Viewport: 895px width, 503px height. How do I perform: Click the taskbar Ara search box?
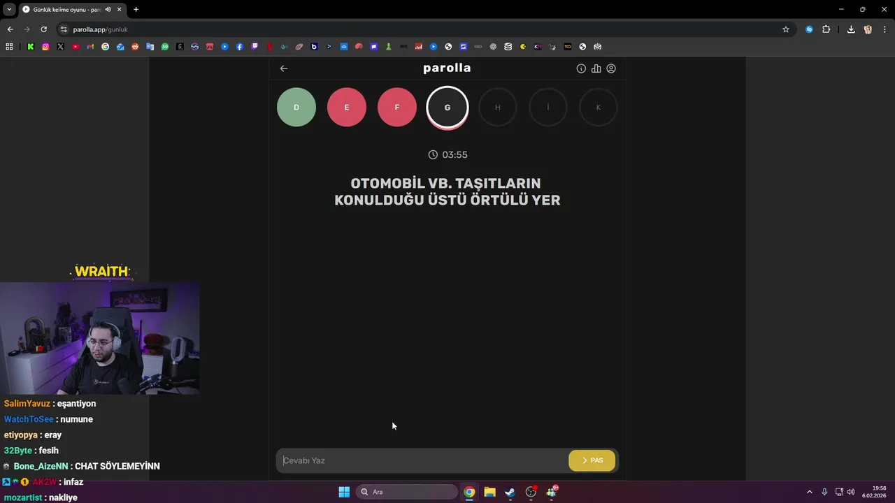408,492
